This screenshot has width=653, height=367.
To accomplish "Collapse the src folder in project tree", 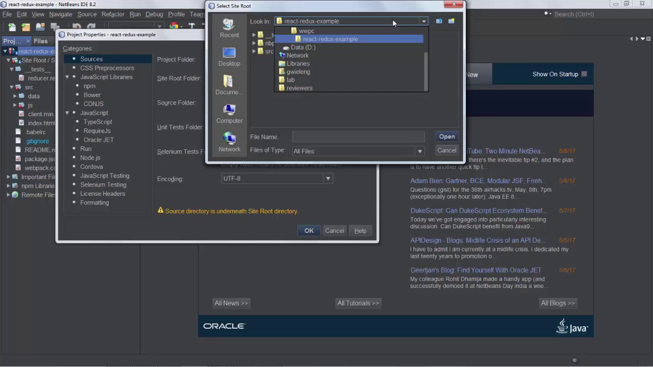I will (12, 87).
